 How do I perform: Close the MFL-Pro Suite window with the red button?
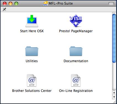pos(5,4)
